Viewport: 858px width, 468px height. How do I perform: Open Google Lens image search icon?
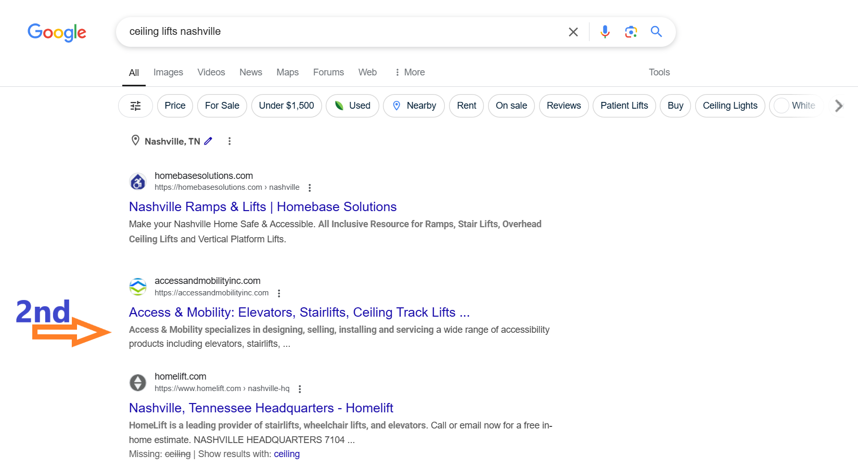[631, 32]
